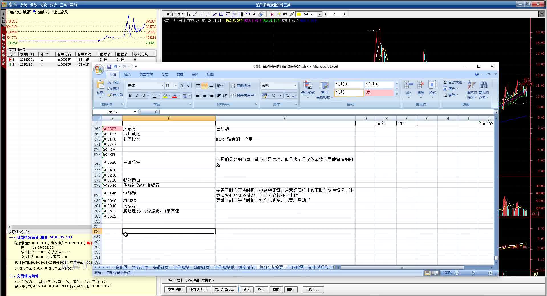The width and height of the screenshot is (547, 296).
Task: Open the 系统 menu in trading tool
Action: pyautogui.click(x=23, y=5)
